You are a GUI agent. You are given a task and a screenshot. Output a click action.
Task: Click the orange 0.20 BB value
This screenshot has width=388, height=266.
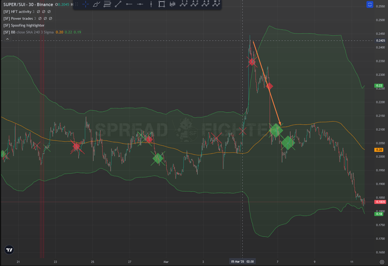click(59, 32)
